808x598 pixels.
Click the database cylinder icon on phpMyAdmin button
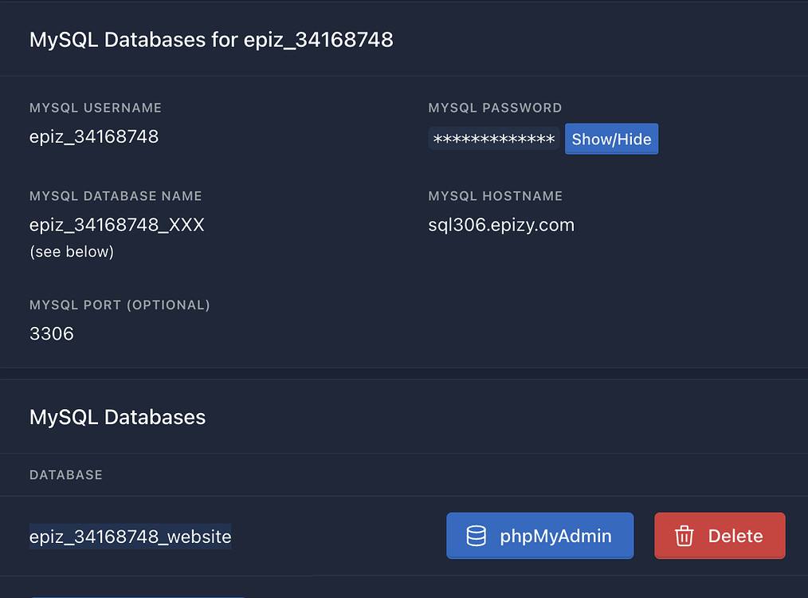476,536
